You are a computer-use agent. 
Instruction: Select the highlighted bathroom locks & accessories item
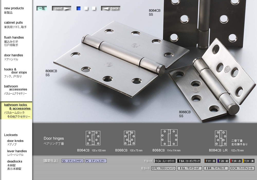click(x=17, y=110)
